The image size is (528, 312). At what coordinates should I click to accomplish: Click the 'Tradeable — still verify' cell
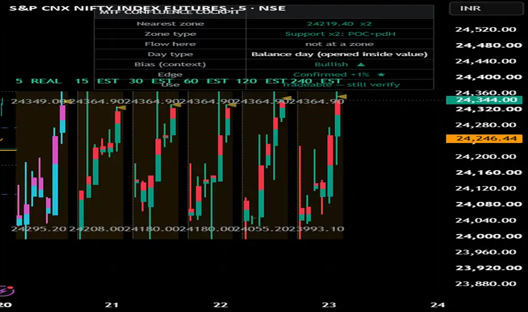[339, 85]
